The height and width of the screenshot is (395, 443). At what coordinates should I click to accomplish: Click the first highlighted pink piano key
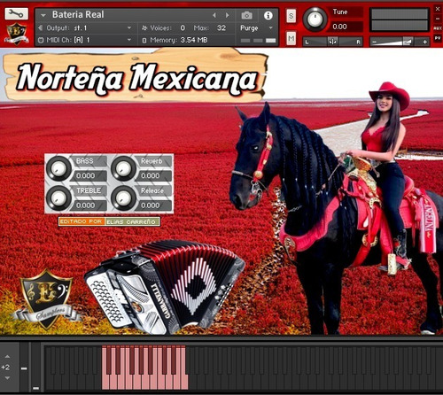point(105,382)
